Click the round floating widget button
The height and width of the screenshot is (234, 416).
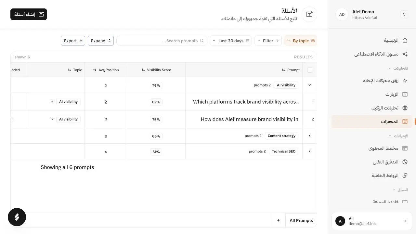(17, 217)
